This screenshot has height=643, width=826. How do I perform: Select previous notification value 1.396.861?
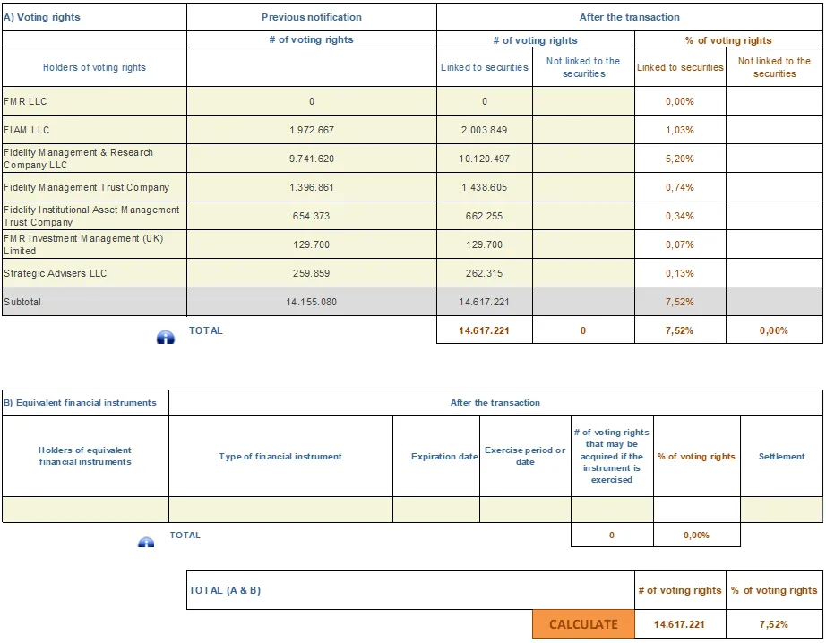[x=312, y=187]
